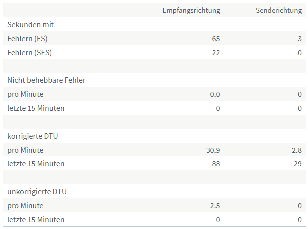Select the 'Sekunden mit' section label
308x229 pixels.
(31, 24)
